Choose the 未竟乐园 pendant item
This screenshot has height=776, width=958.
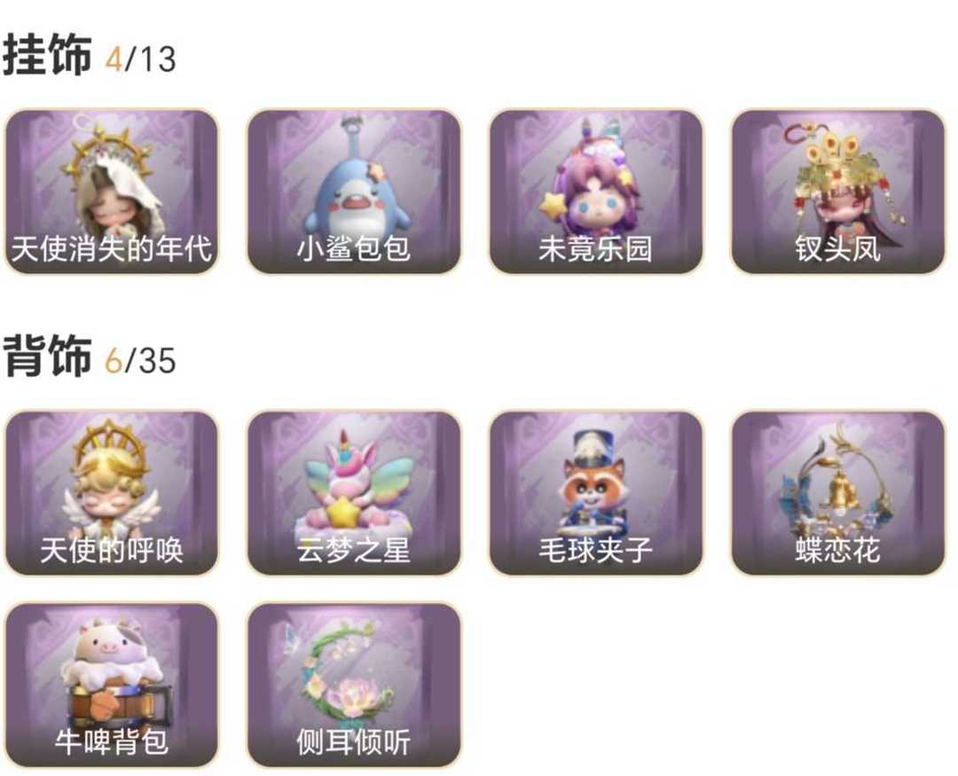point(596,192)
